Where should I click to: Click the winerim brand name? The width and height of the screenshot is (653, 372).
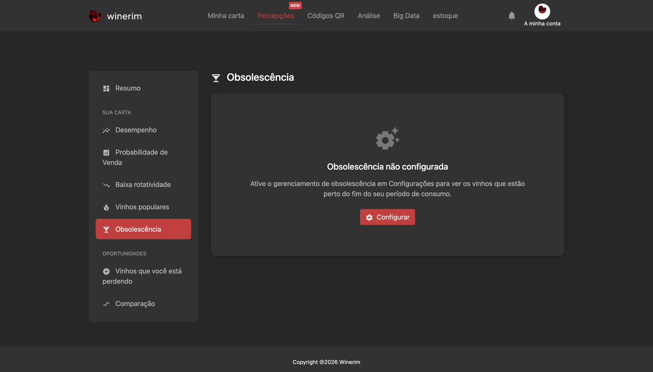[125, 16]
